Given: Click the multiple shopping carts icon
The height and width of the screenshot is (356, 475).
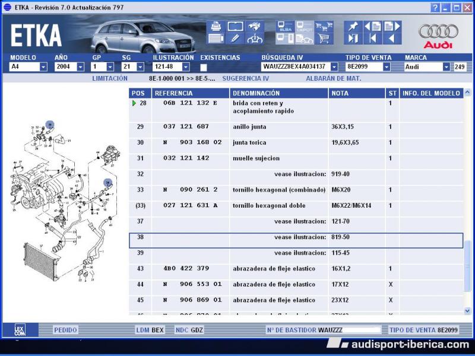Looking at the screenshot, I should [324, 26].
